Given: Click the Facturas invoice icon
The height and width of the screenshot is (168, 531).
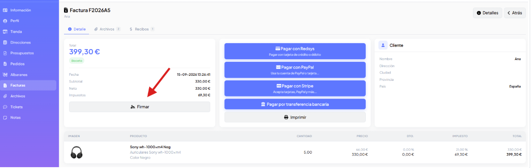Looking at the screenshot, I should 5,85.
